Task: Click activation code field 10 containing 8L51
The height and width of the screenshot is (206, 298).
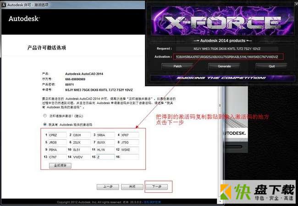Action: (x=82, y=149)
